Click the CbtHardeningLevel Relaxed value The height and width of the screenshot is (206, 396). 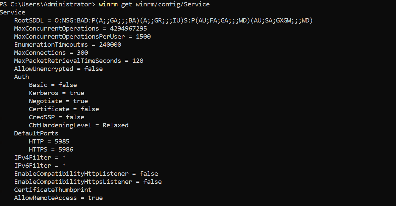coord(115,125)
